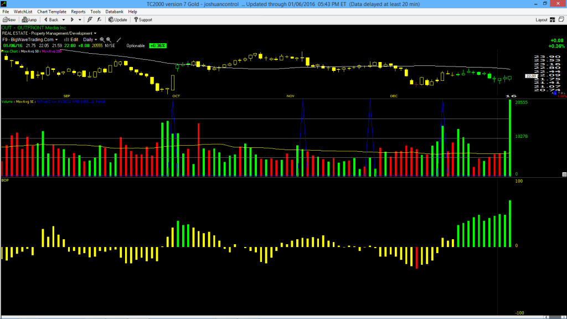Screen dimensions: 567x319
Task: Expand the forward history dropdown arrow
Action: (80, 20)
